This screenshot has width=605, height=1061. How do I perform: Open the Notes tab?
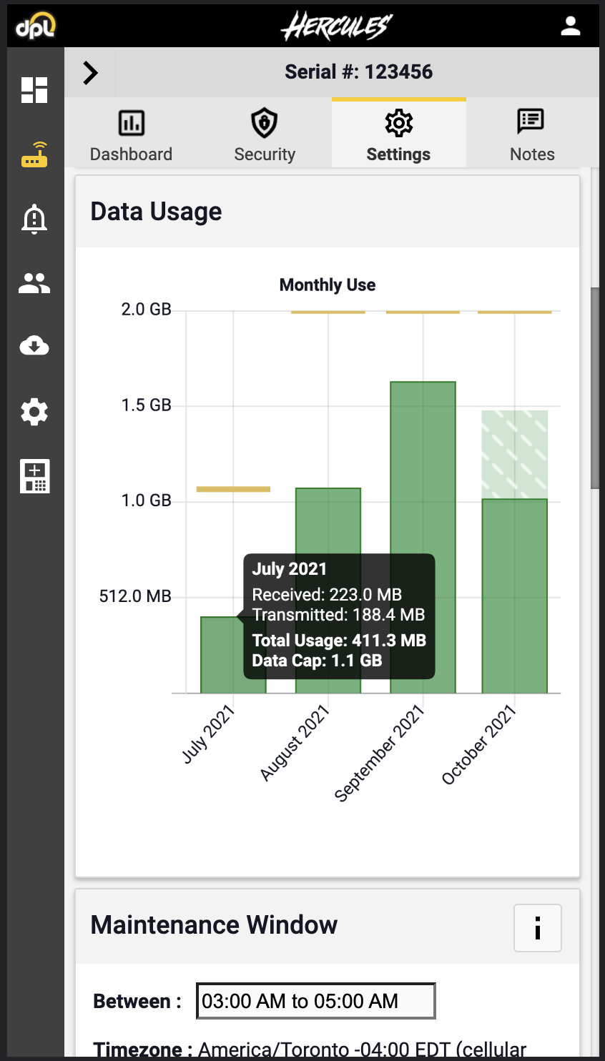click(x=532, y=134)
